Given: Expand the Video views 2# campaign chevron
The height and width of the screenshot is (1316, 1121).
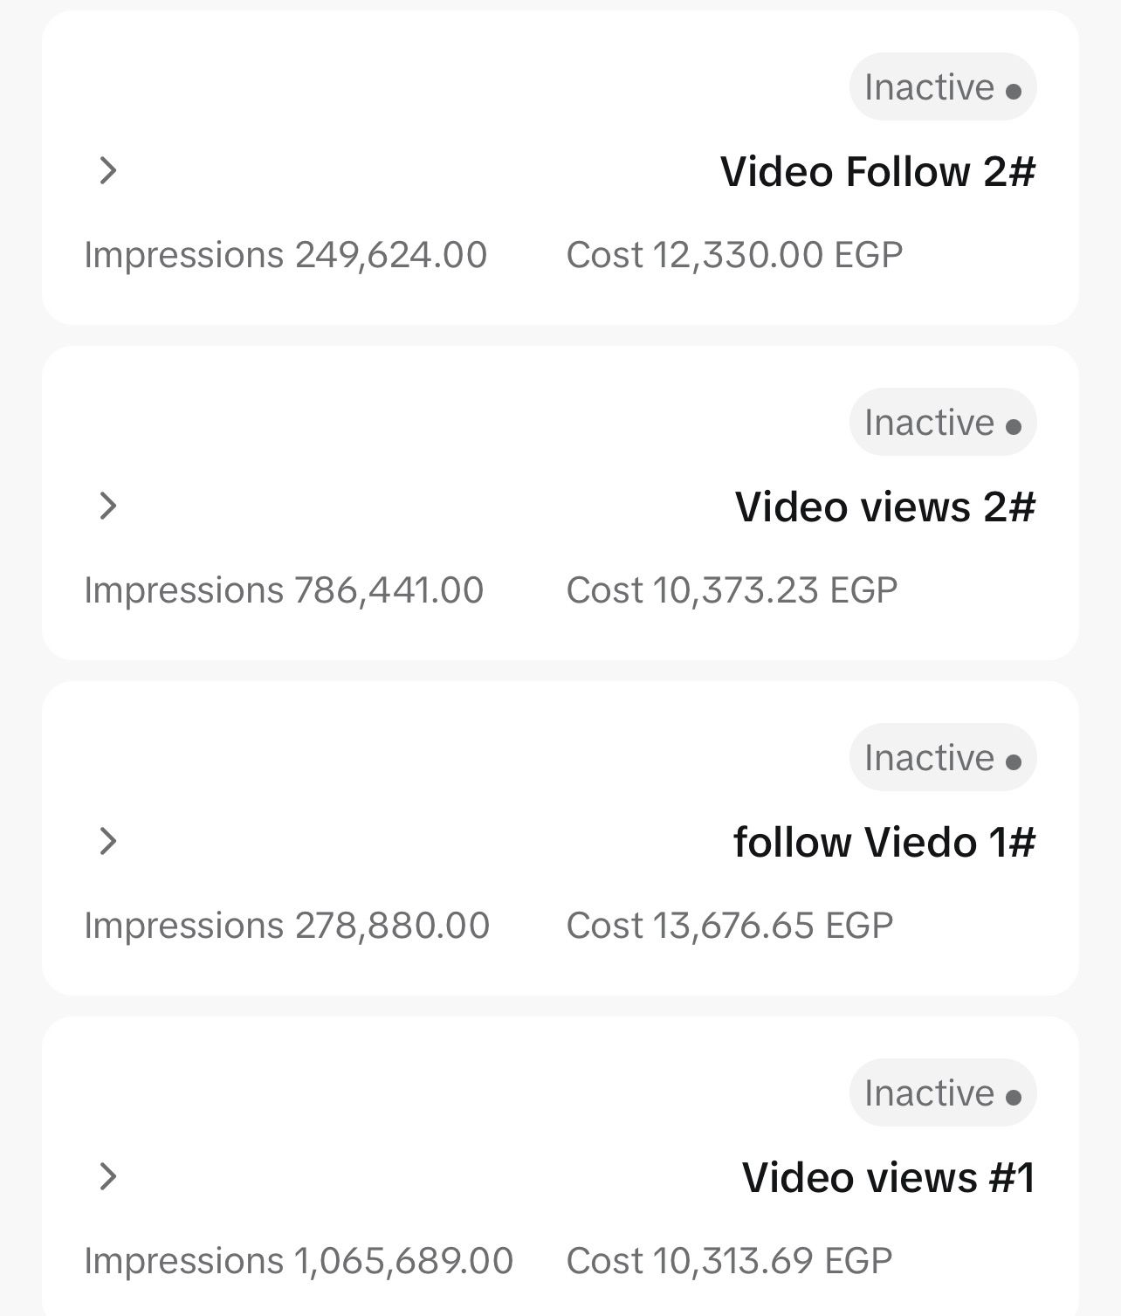Looking at the screenshot, I should coord(107,506).
